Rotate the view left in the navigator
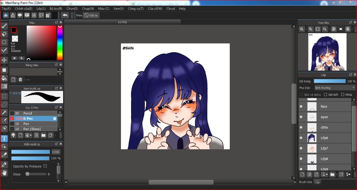The width and height of the screenshot is (357, 190). click(x=334, y=29)
